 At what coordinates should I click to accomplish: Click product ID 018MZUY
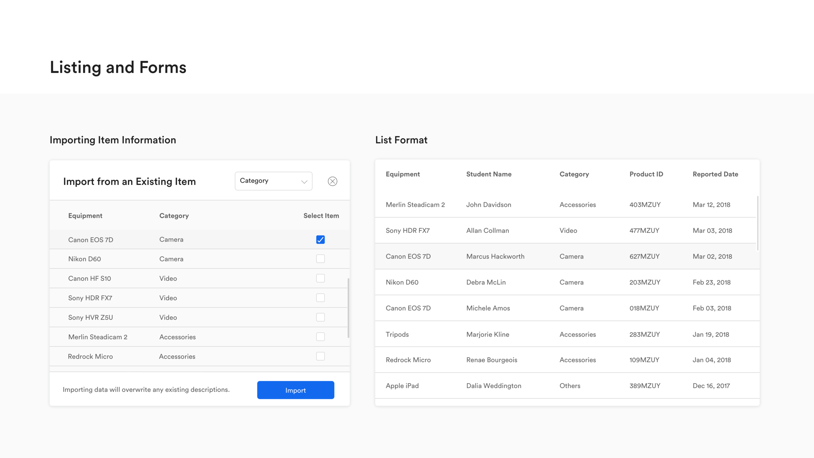coord(644,308)
